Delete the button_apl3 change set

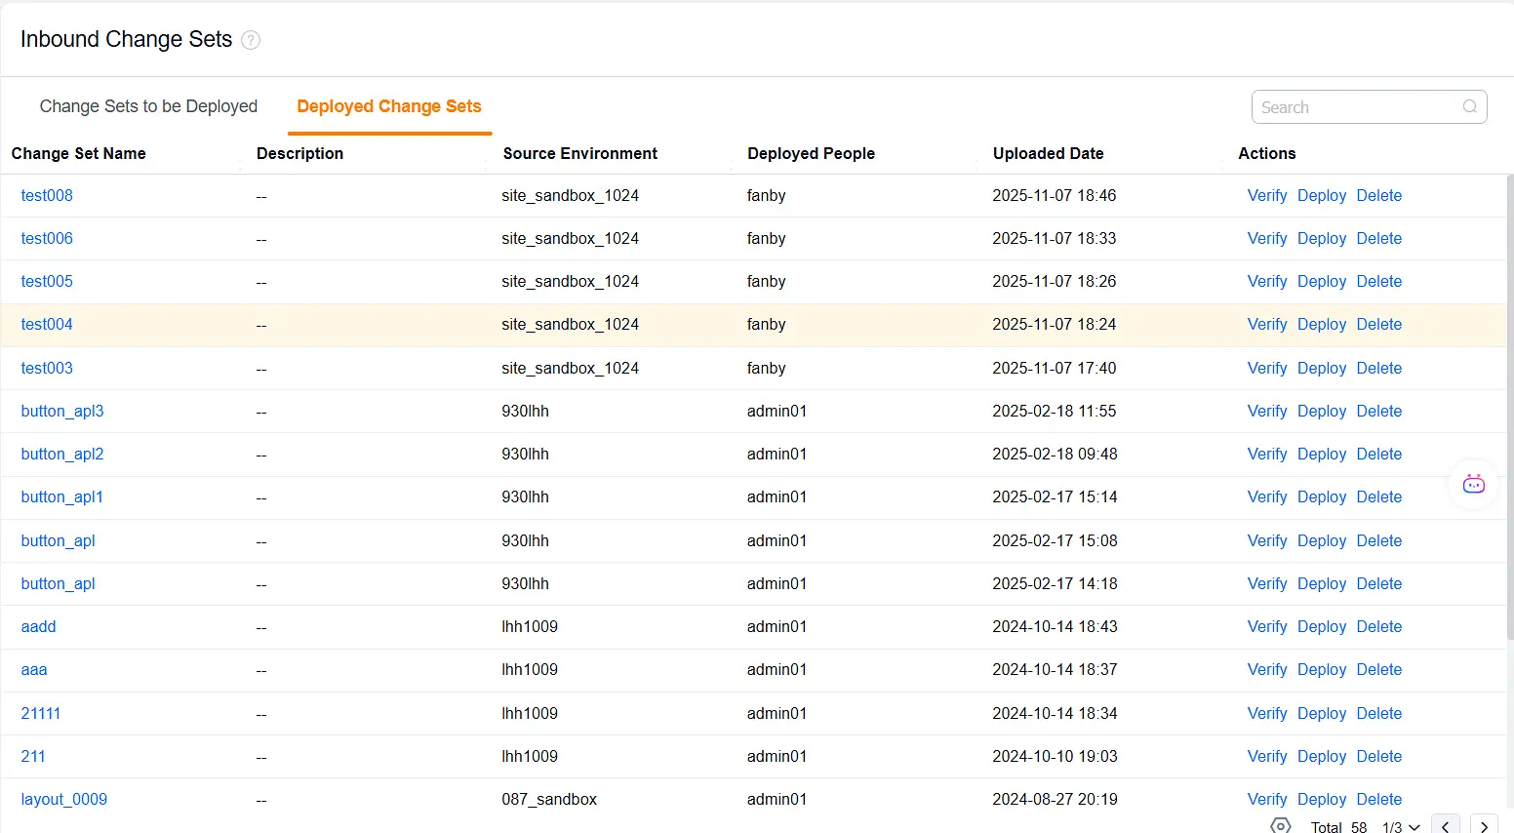pyautogui.click(x=1379, y=411)
